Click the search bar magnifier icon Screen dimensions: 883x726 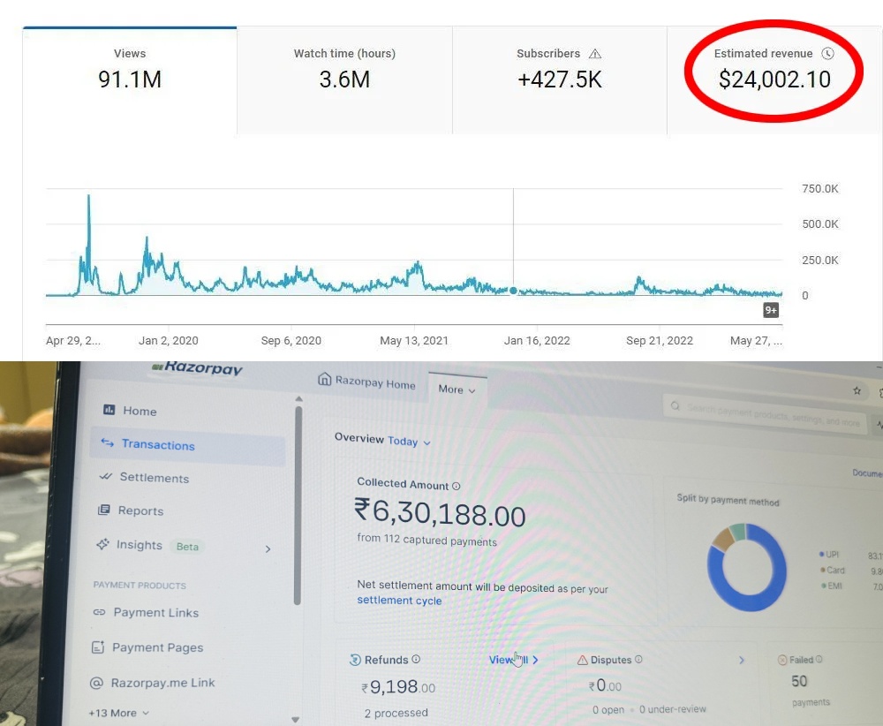[x=675, y=406]
